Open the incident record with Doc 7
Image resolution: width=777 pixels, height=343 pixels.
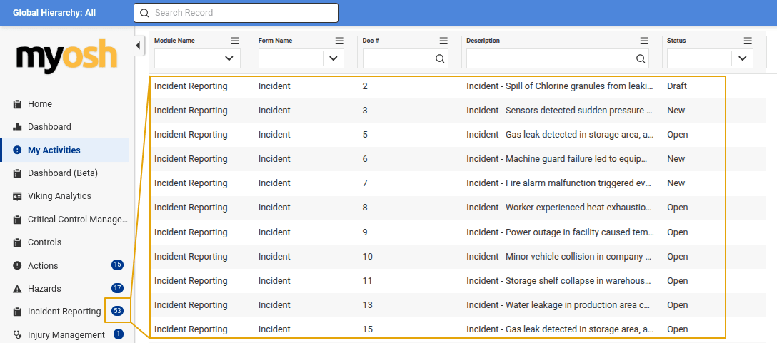click(365, 183)
